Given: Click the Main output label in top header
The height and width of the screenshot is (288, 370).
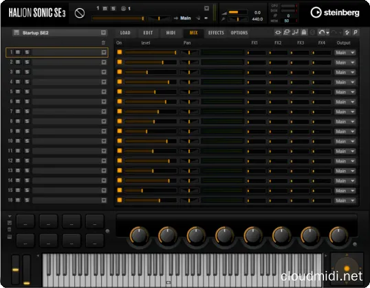Looking at the screenshot, I should 186,18.
